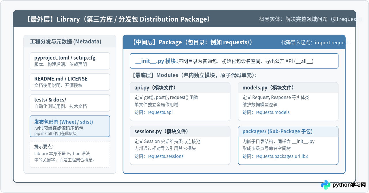Screen dimensions: 369x193
Task: Select the tests/ & docs/ card title
Action: click(50, 100)
